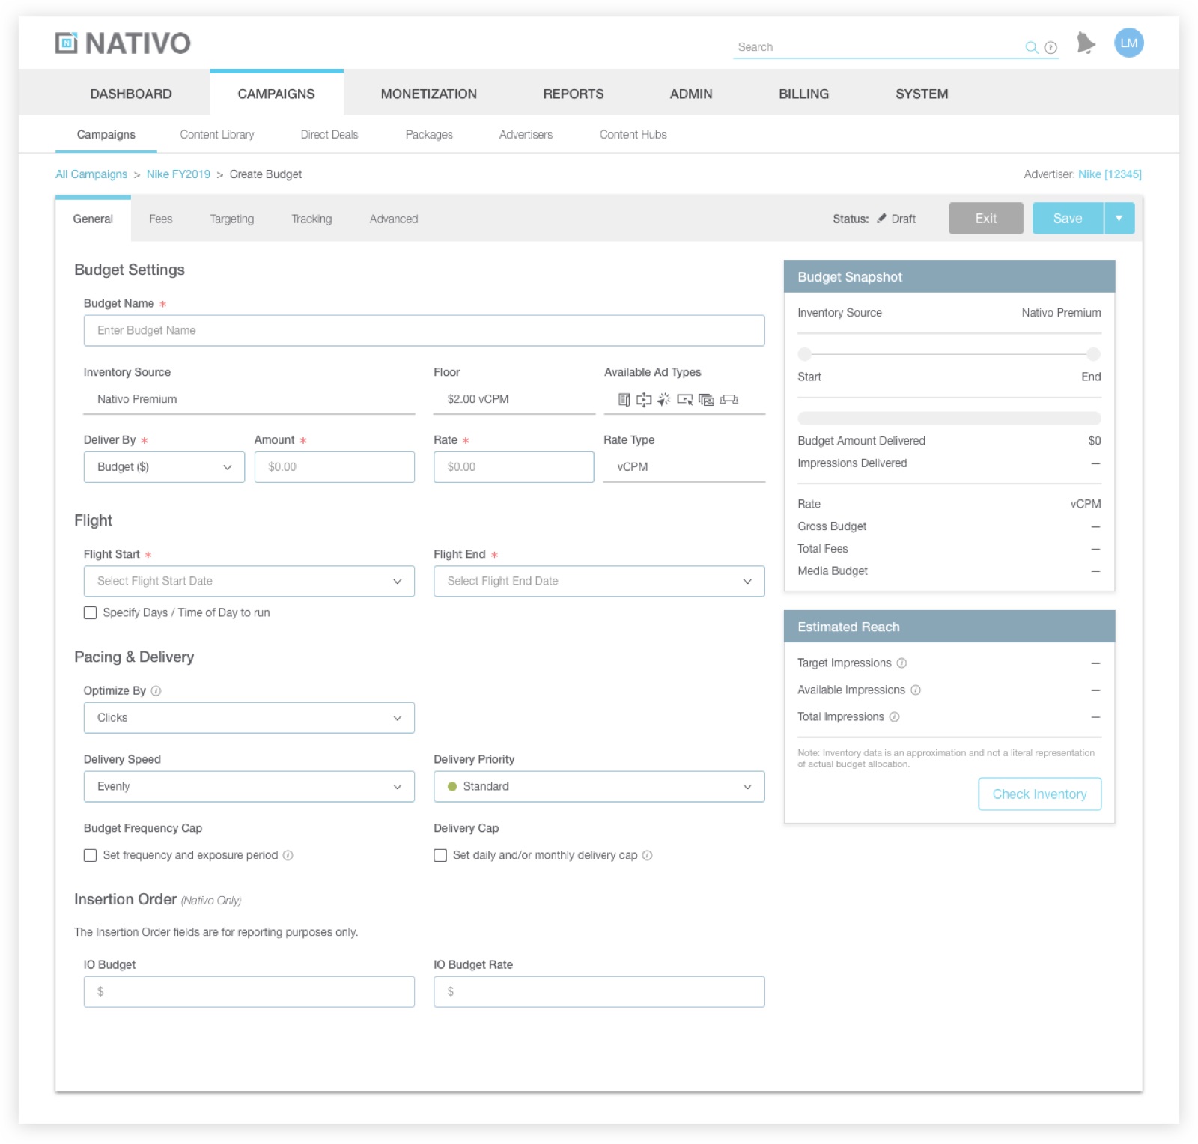This screenshot has width=1198, height=1144.
Task: Switch to the Targeting budget tab
Action: (x=231, y=219)
